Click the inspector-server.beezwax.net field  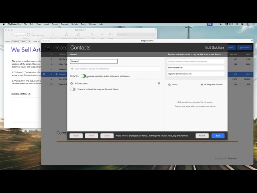[x=196, y=74]
